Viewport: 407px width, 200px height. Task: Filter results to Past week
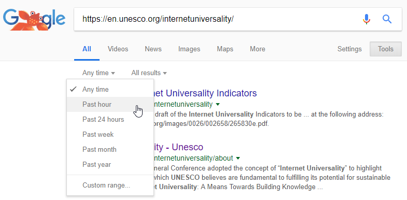point(110,135)
